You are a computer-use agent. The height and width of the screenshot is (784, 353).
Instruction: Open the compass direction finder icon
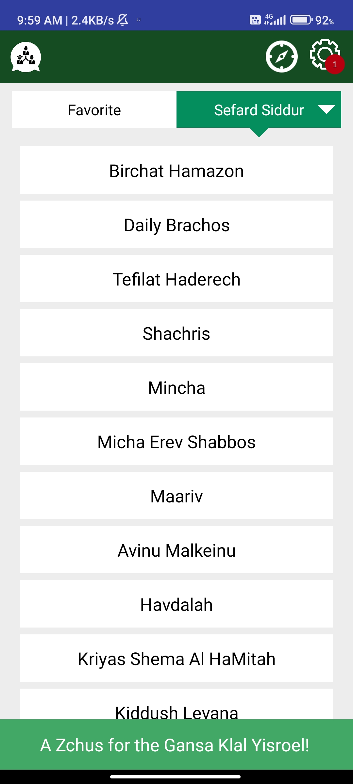pos(281,57)
